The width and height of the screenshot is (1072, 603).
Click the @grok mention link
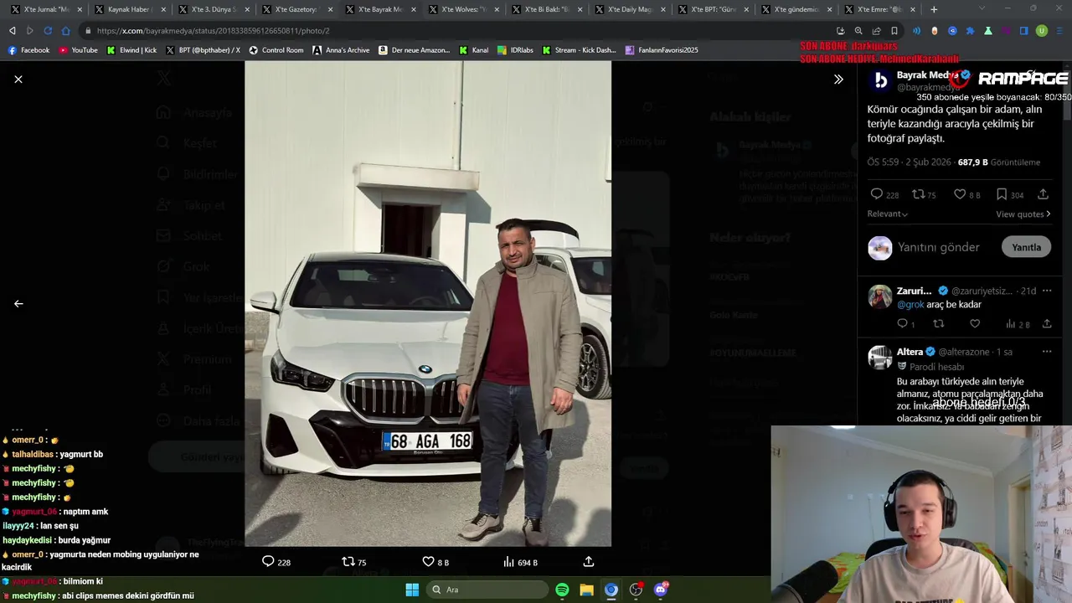coord(910,305)
